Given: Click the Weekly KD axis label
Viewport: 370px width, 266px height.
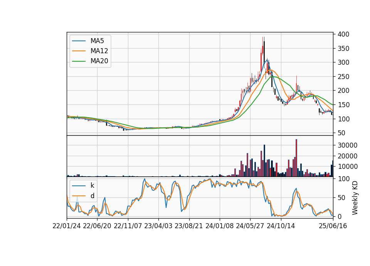Looking at the screenshot, I should 355,198.
